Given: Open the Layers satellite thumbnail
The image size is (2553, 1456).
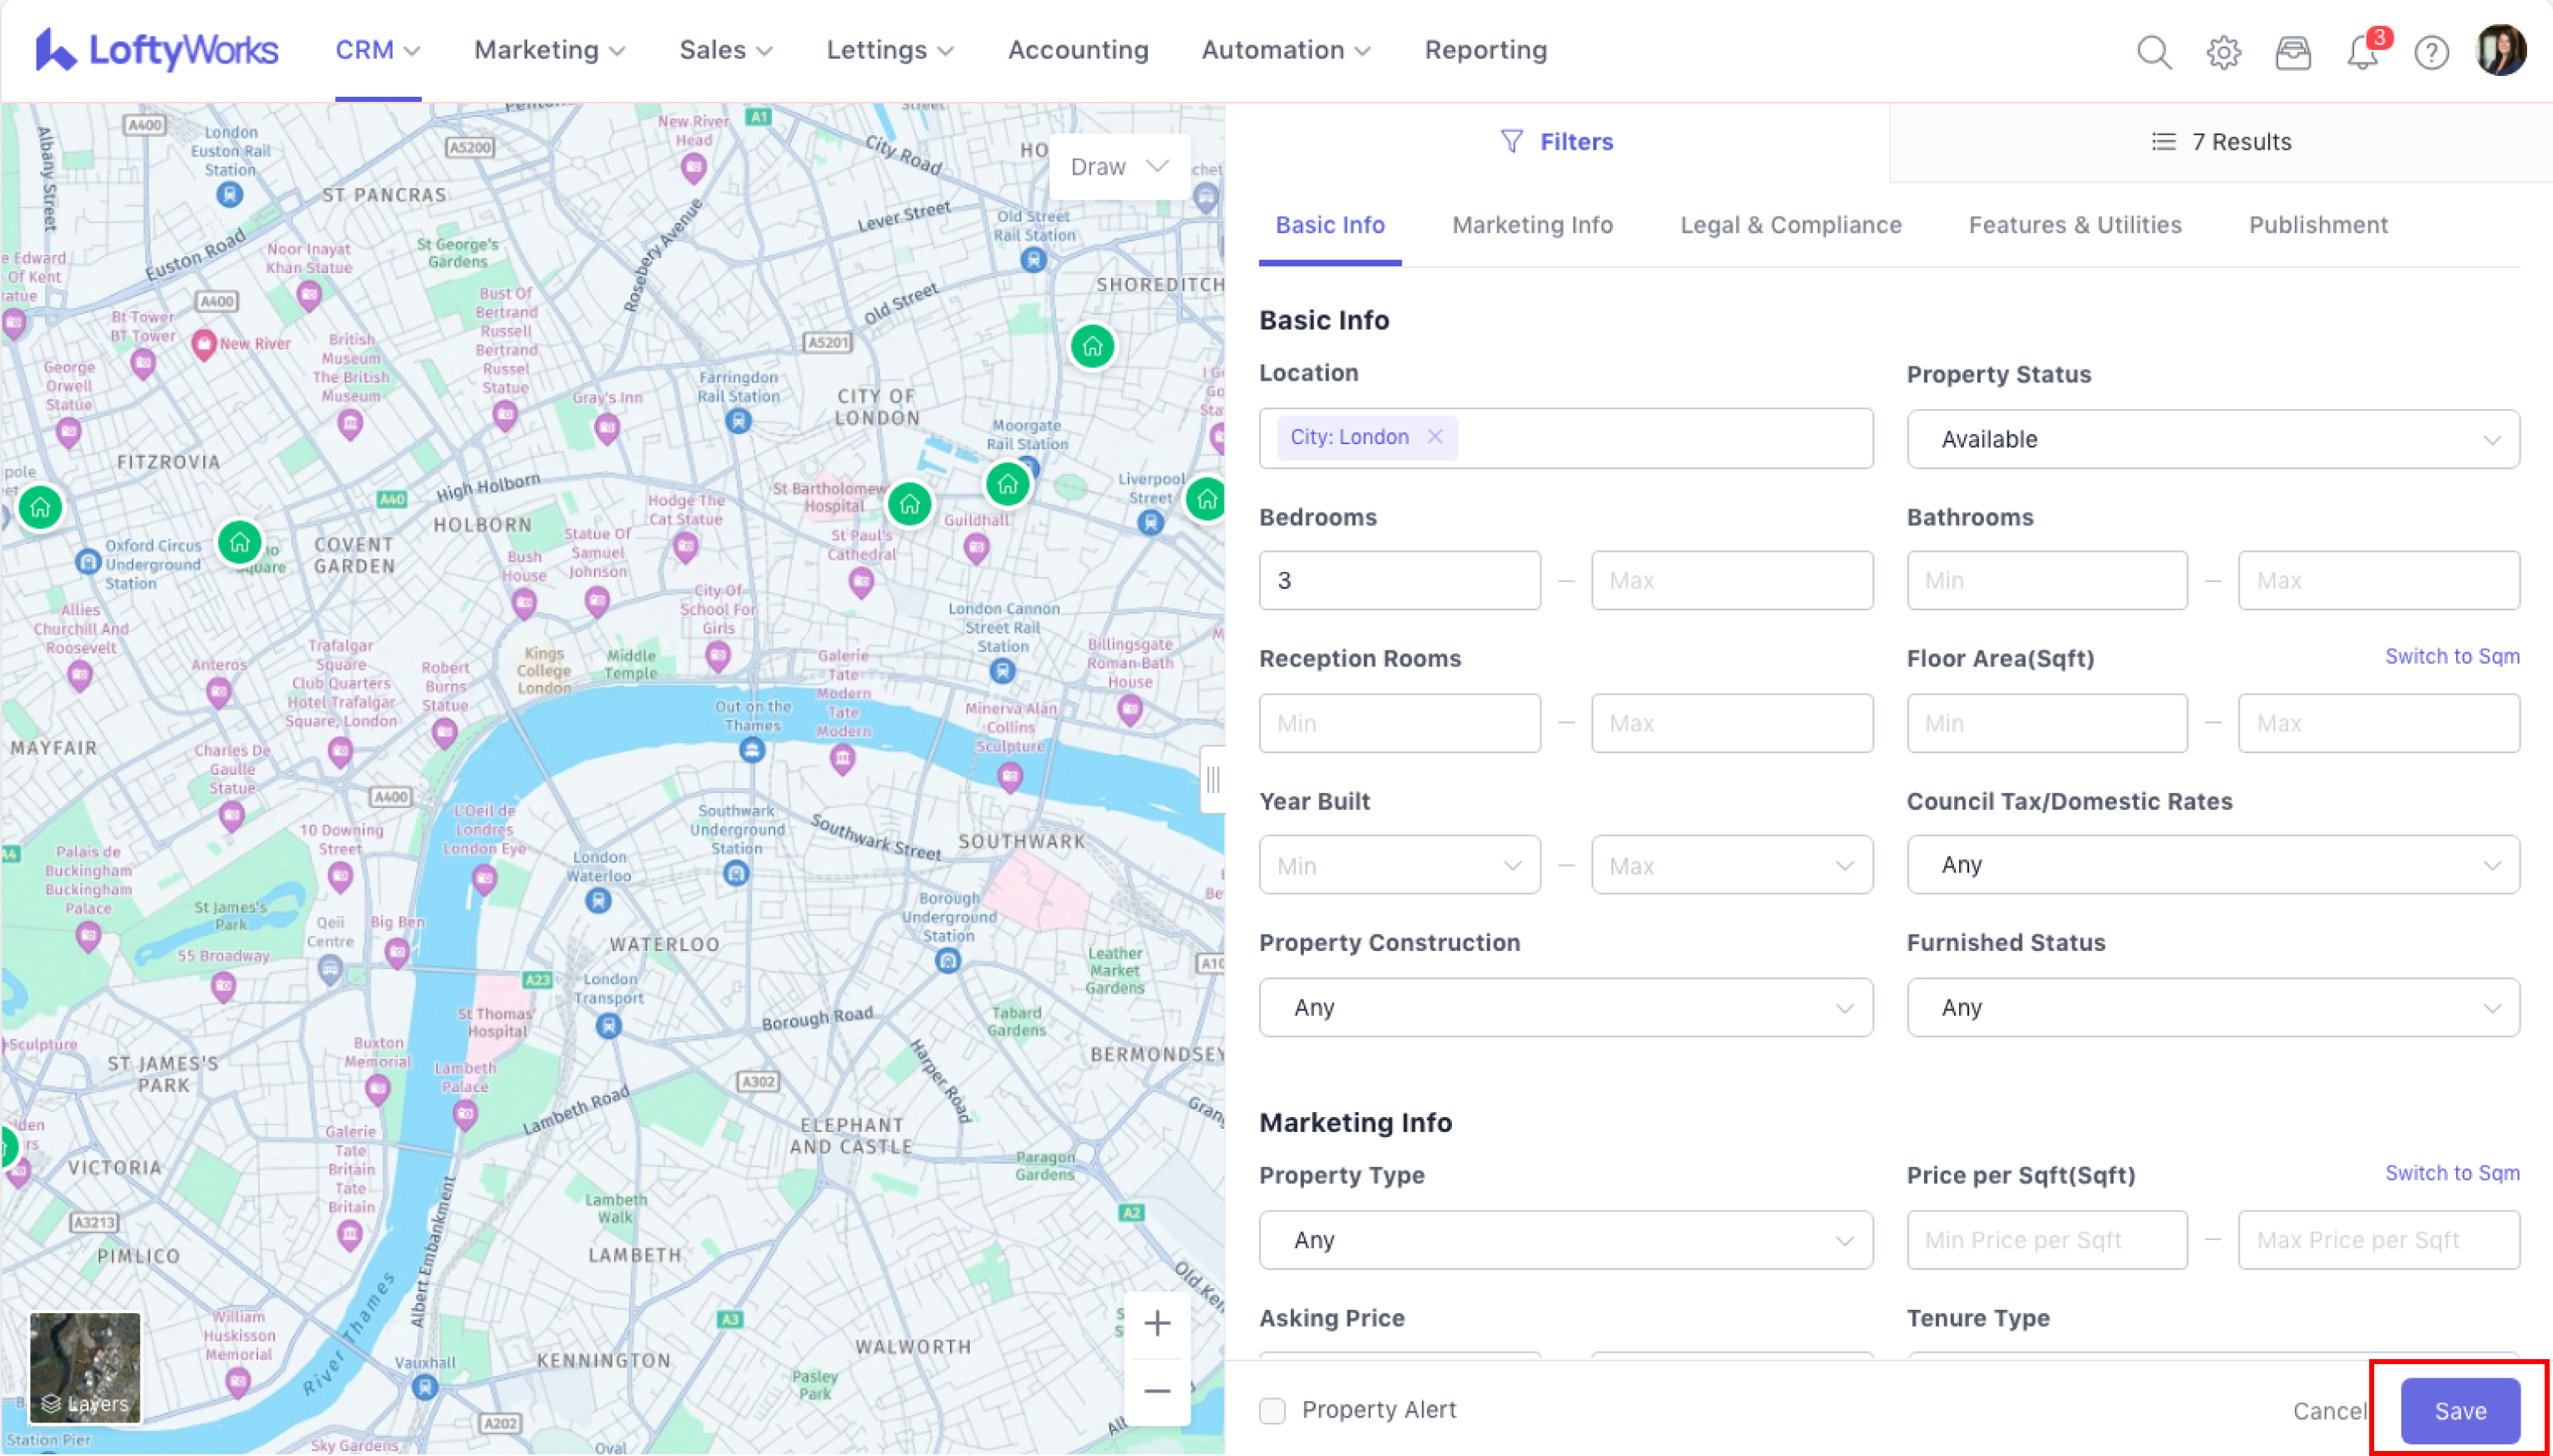Looking at the screenshot, I should (x=85, y=1366).
